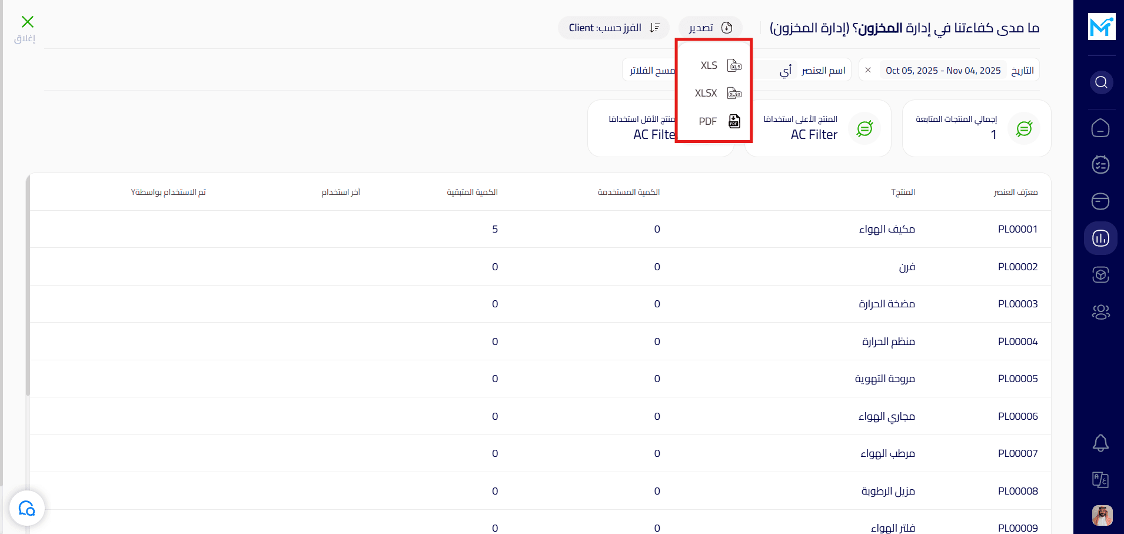
Task: Click the المنتج الأعلى استخداما card
Action: click(818, 128)
